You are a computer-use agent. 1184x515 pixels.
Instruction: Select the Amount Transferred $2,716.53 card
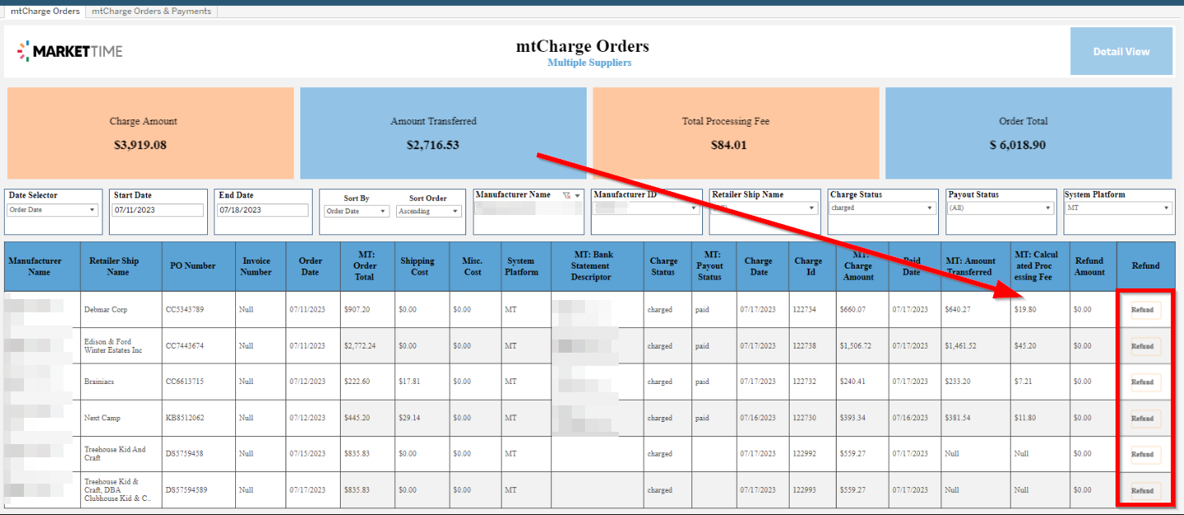[x=443, y=133]
